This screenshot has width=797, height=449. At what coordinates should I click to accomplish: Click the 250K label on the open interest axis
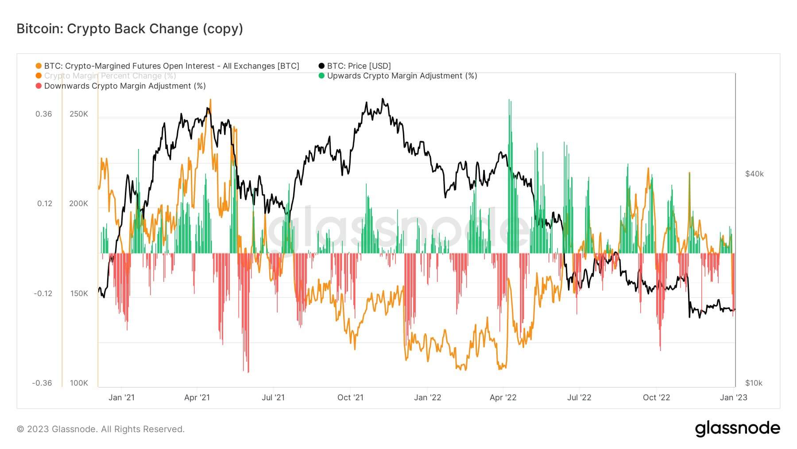[x=79, y=114]
